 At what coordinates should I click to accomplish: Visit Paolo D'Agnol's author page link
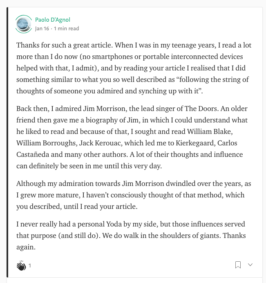(53, 20)
